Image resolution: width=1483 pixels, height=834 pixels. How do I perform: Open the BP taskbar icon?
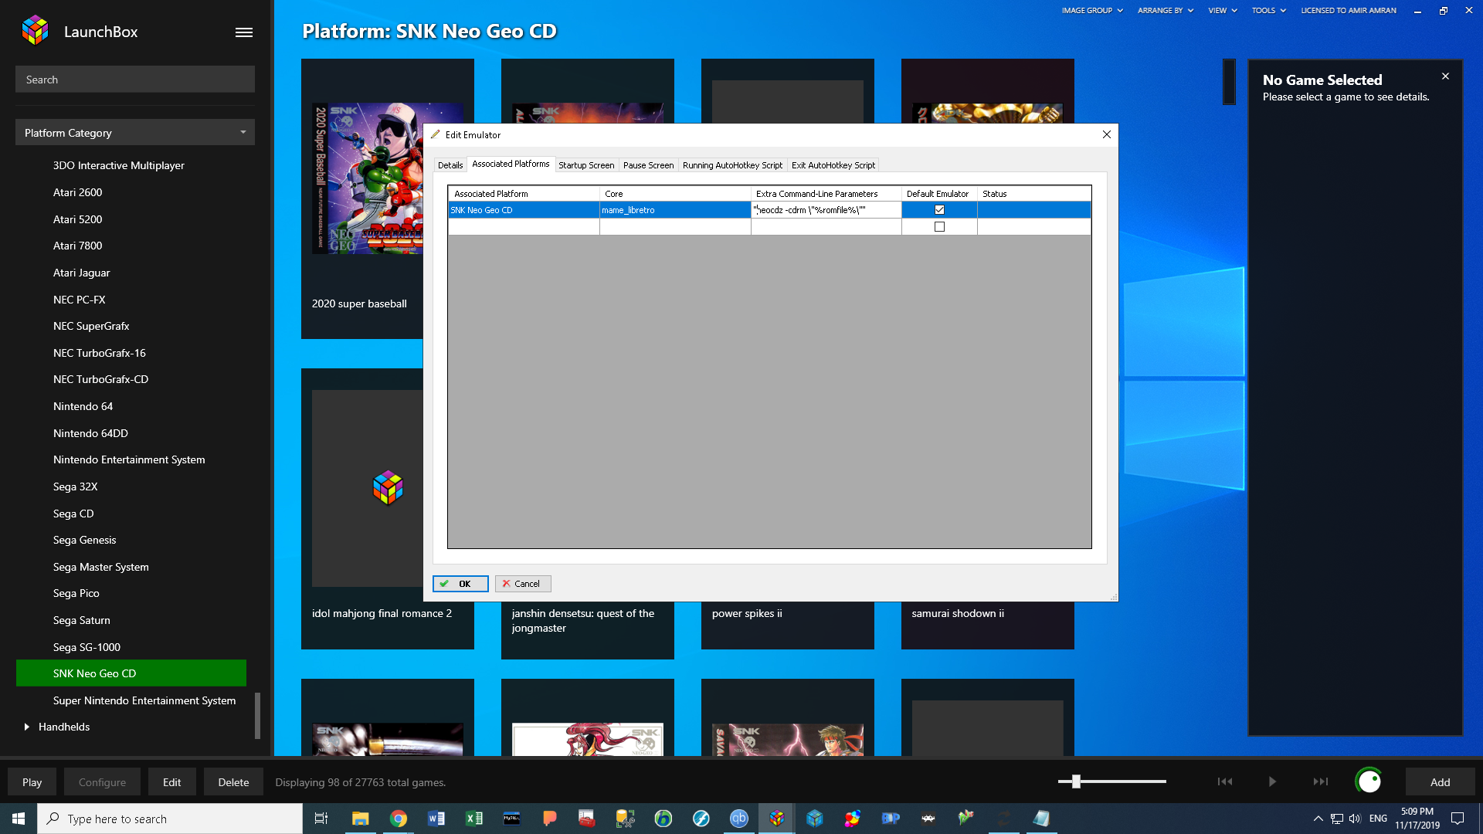tap(890, 819)
